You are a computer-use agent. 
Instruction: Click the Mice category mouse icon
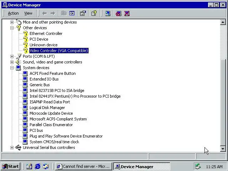(19, 22)
